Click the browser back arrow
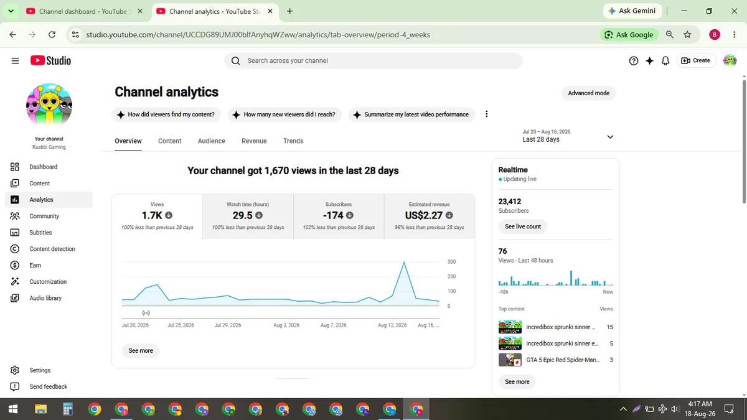 tap(13, 35)
